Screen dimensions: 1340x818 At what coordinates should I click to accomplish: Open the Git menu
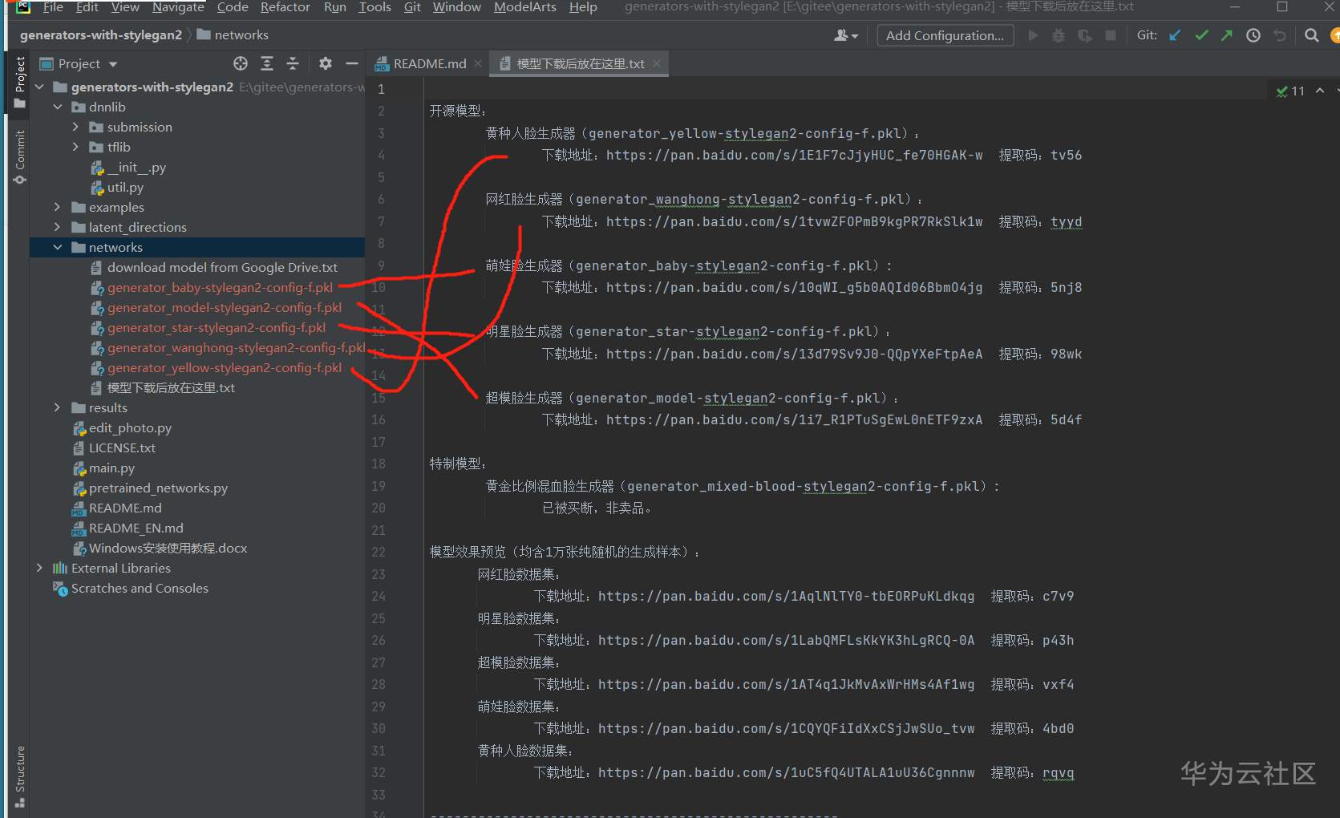coord(412,7)
